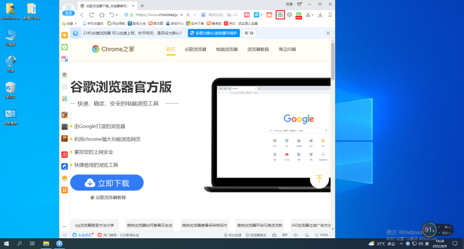Open the red JD sidebar icon
The height and width of the screenshot is (249, 464).
pyautogui.click(x=65, y=155)
